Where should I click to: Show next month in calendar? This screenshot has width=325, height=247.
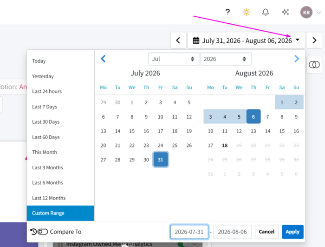click(x=297, y=59)
